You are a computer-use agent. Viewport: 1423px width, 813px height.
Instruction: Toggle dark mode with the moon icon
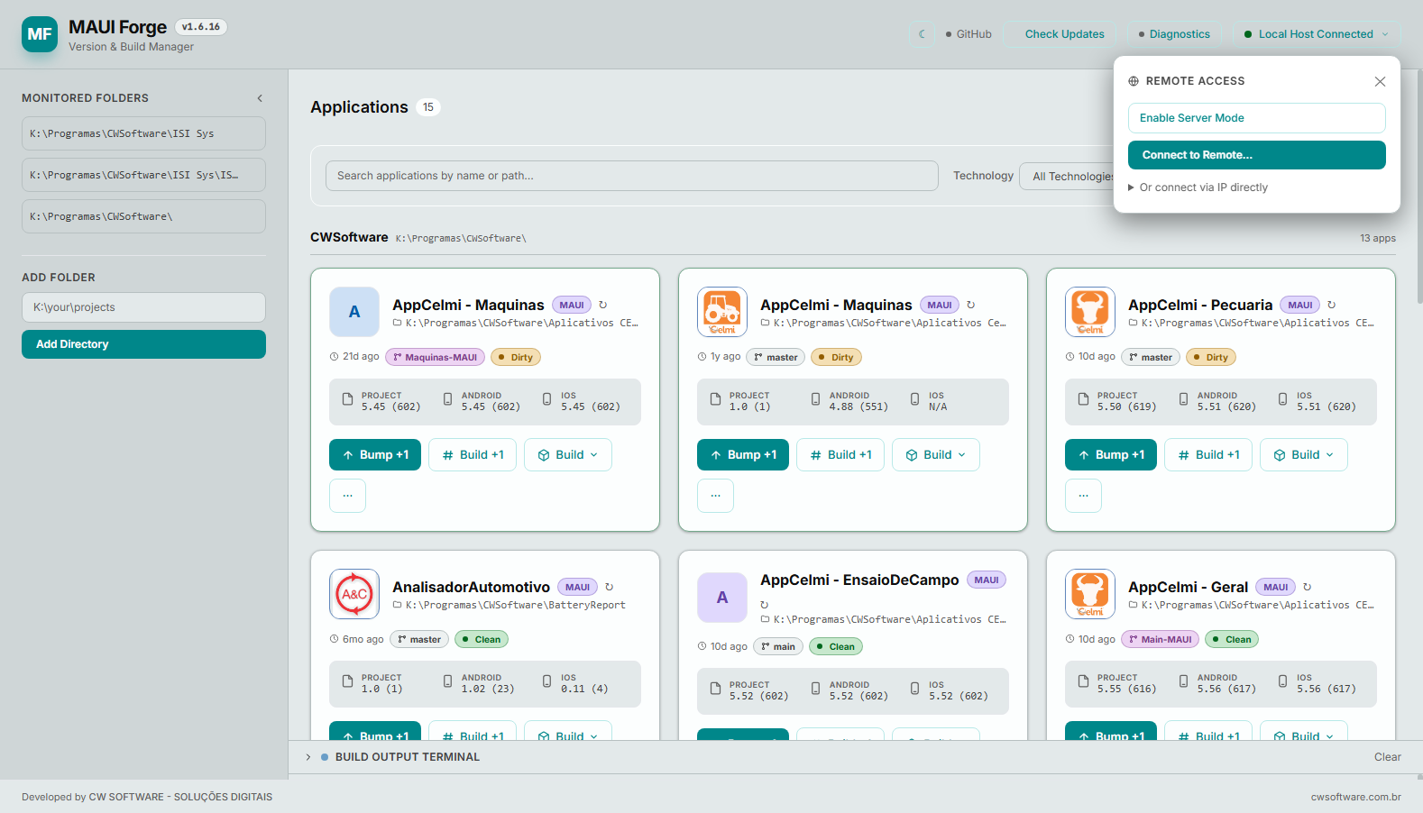[922, 34]
